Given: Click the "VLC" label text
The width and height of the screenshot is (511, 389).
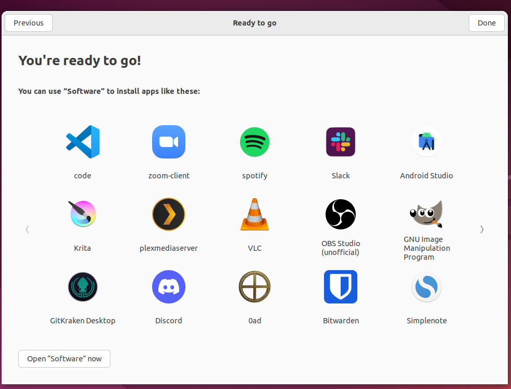Looking at the screenshot, I should (255, 248).
